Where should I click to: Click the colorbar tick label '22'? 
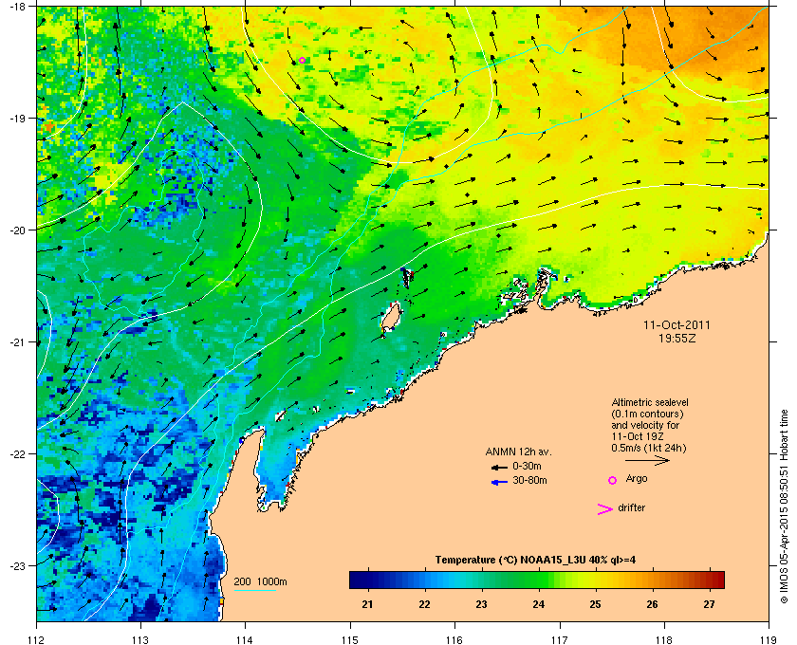point(424,604)
